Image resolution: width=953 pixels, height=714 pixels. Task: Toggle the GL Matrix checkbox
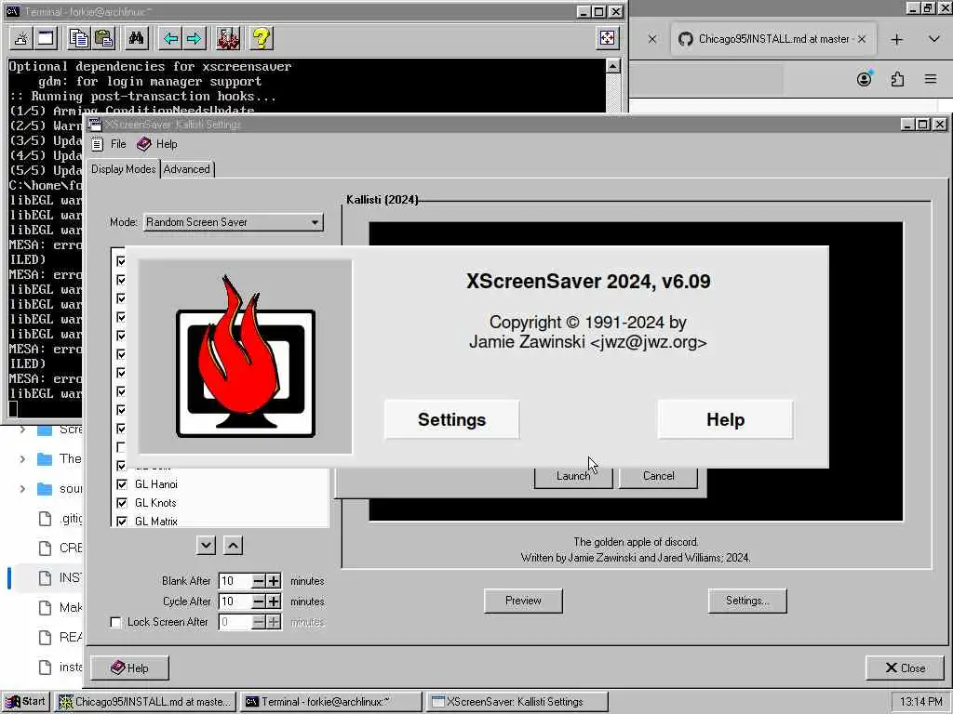coord(122,522)
